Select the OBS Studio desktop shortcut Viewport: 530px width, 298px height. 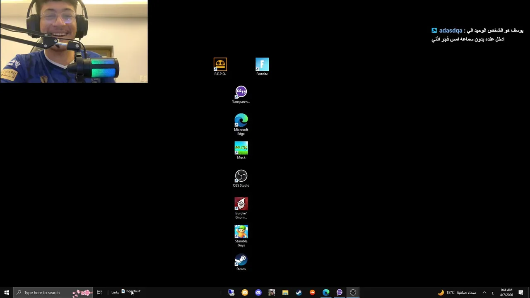pos(241,178)
